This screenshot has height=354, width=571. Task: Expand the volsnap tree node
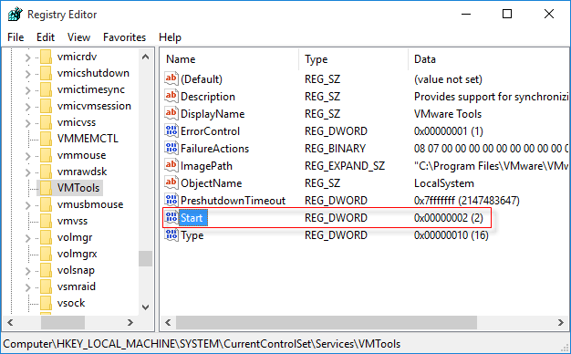(27, 271)
